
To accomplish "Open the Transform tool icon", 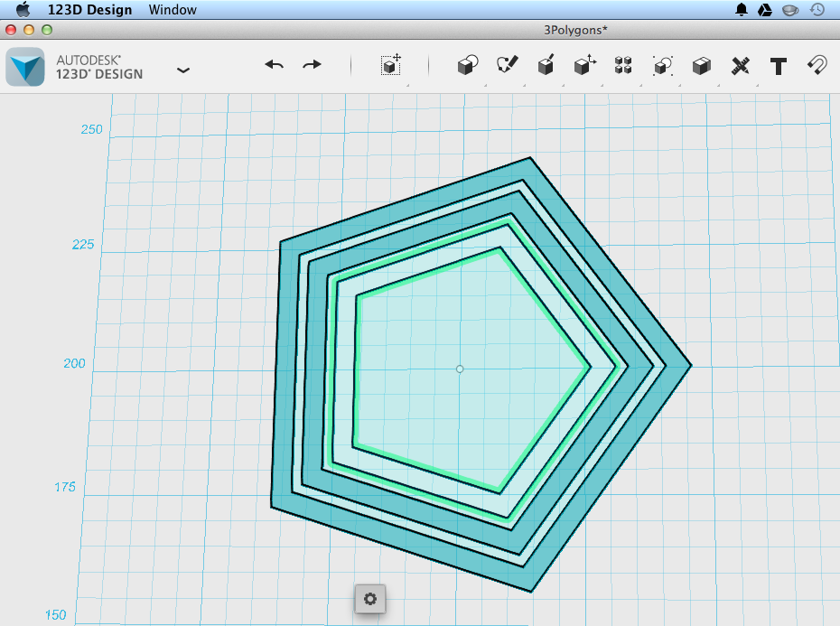I will [391, 65].
